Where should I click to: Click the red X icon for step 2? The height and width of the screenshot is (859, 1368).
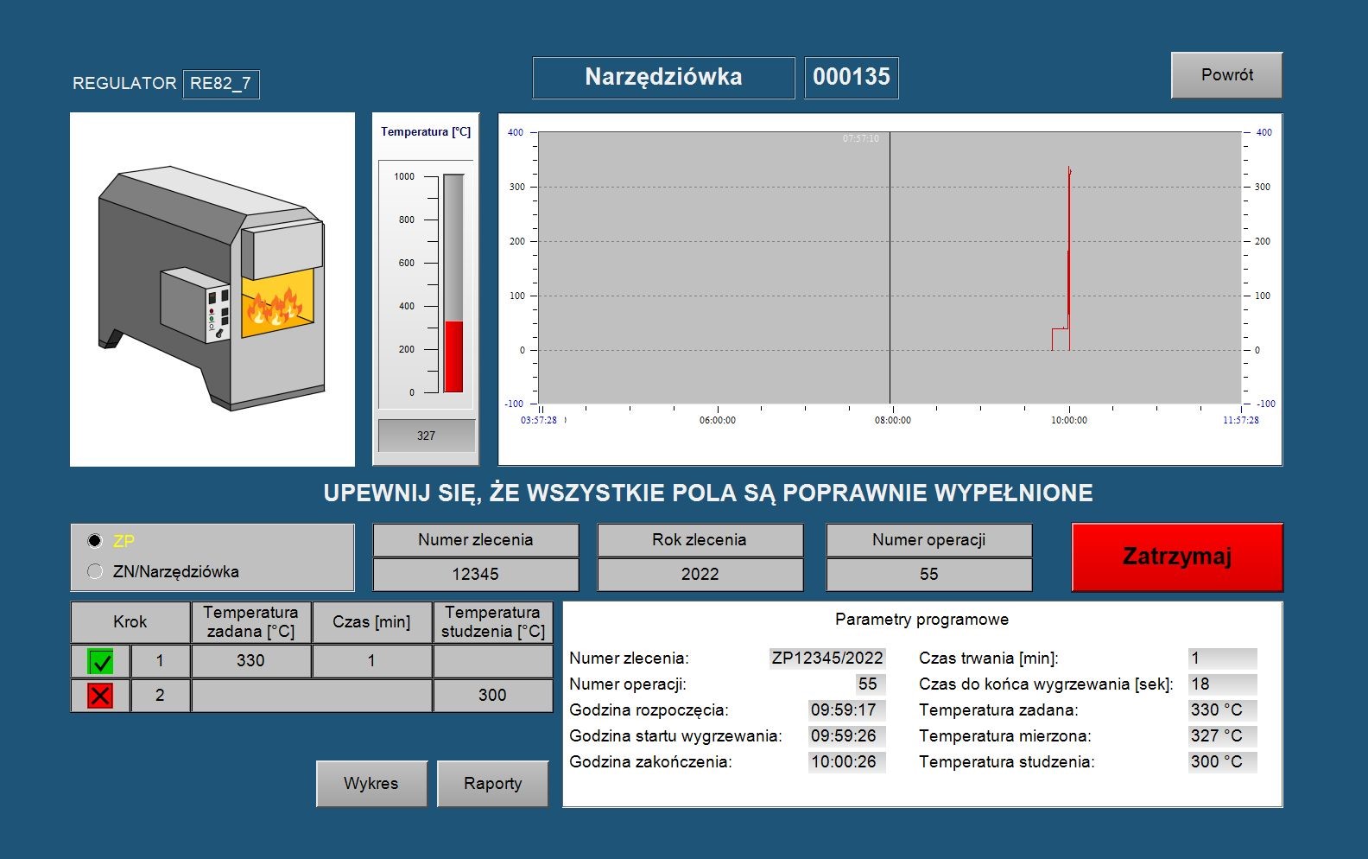(x=100, y=696)
